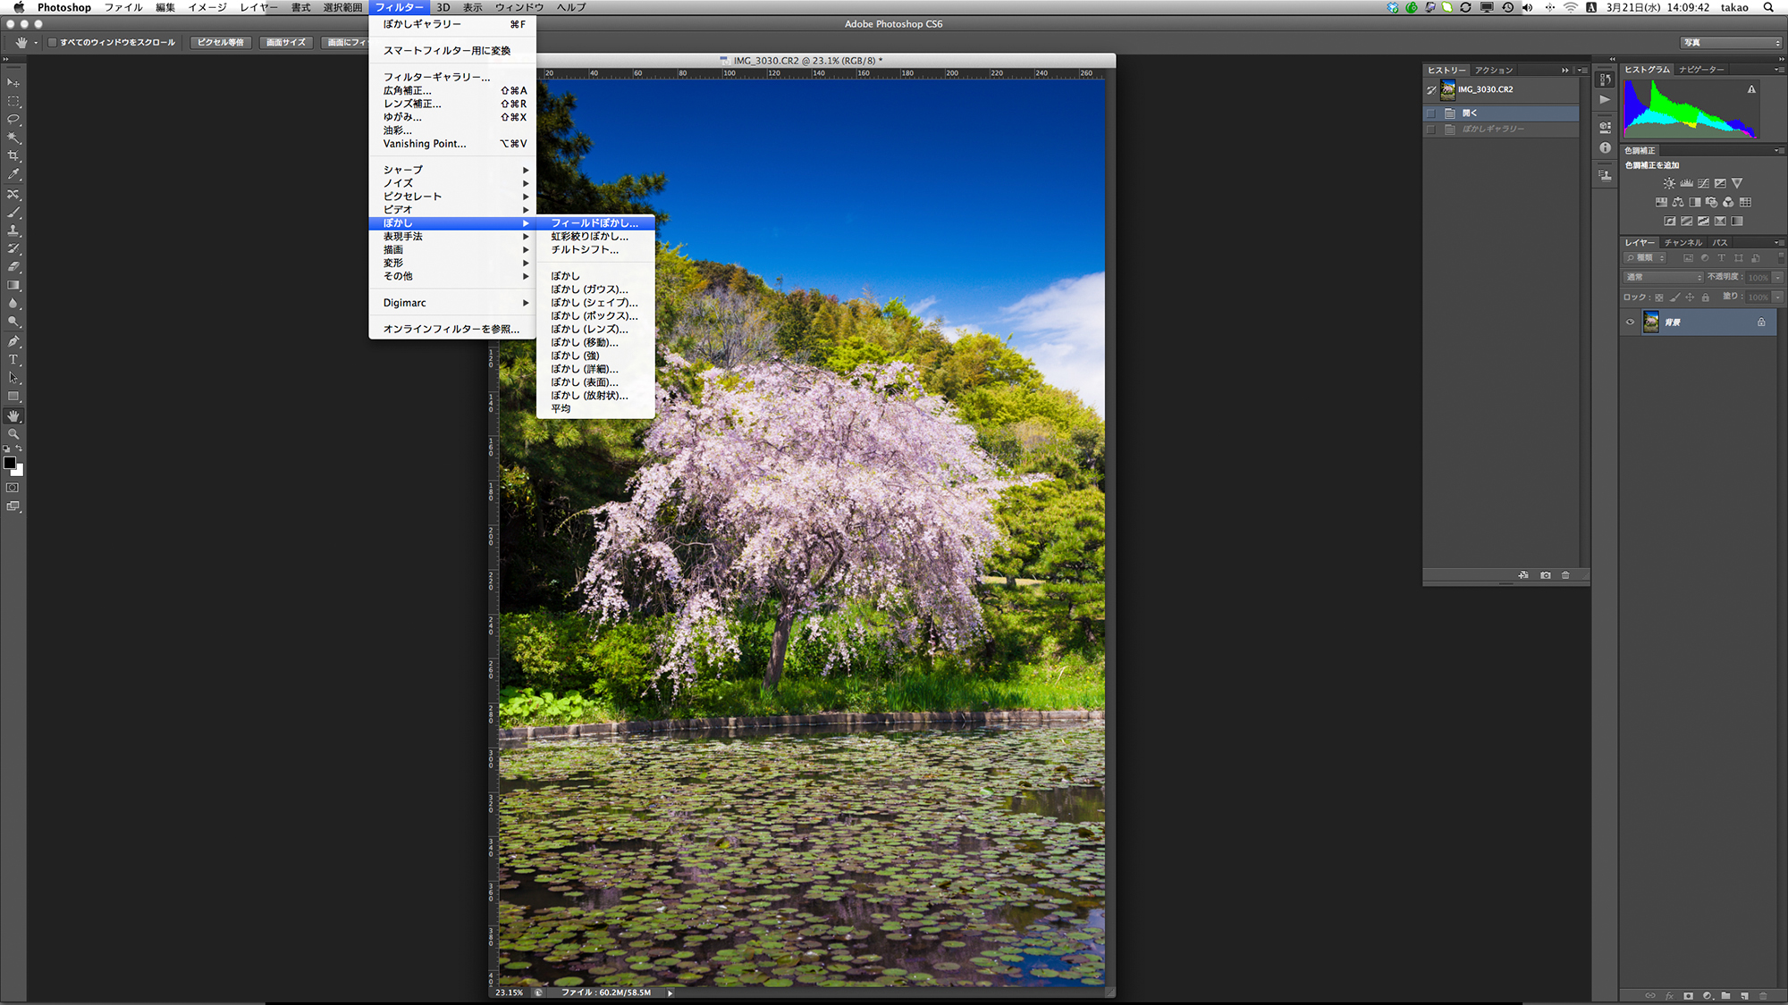This screenshot has width=1788, height=1005.
Task: Hide the 背景 layer with eye icon
Action: pos(1630,322)
